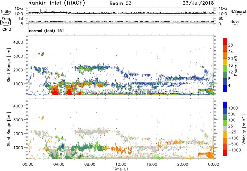247x171 pixels.
Task: Click the 'Velocity [m s-1]' colour bar title
Action: 244,129
